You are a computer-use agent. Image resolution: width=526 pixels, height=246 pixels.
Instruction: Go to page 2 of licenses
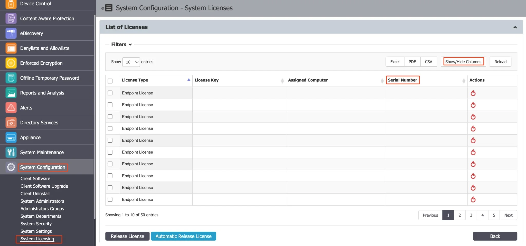tap(459, 215)
